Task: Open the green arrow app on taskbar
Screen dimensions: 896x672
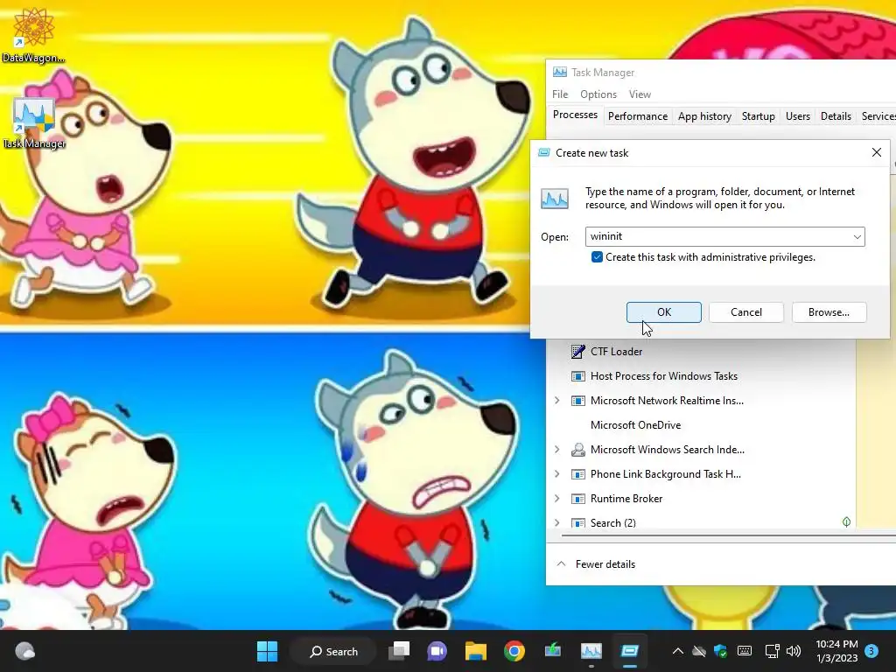Action: 553,651
